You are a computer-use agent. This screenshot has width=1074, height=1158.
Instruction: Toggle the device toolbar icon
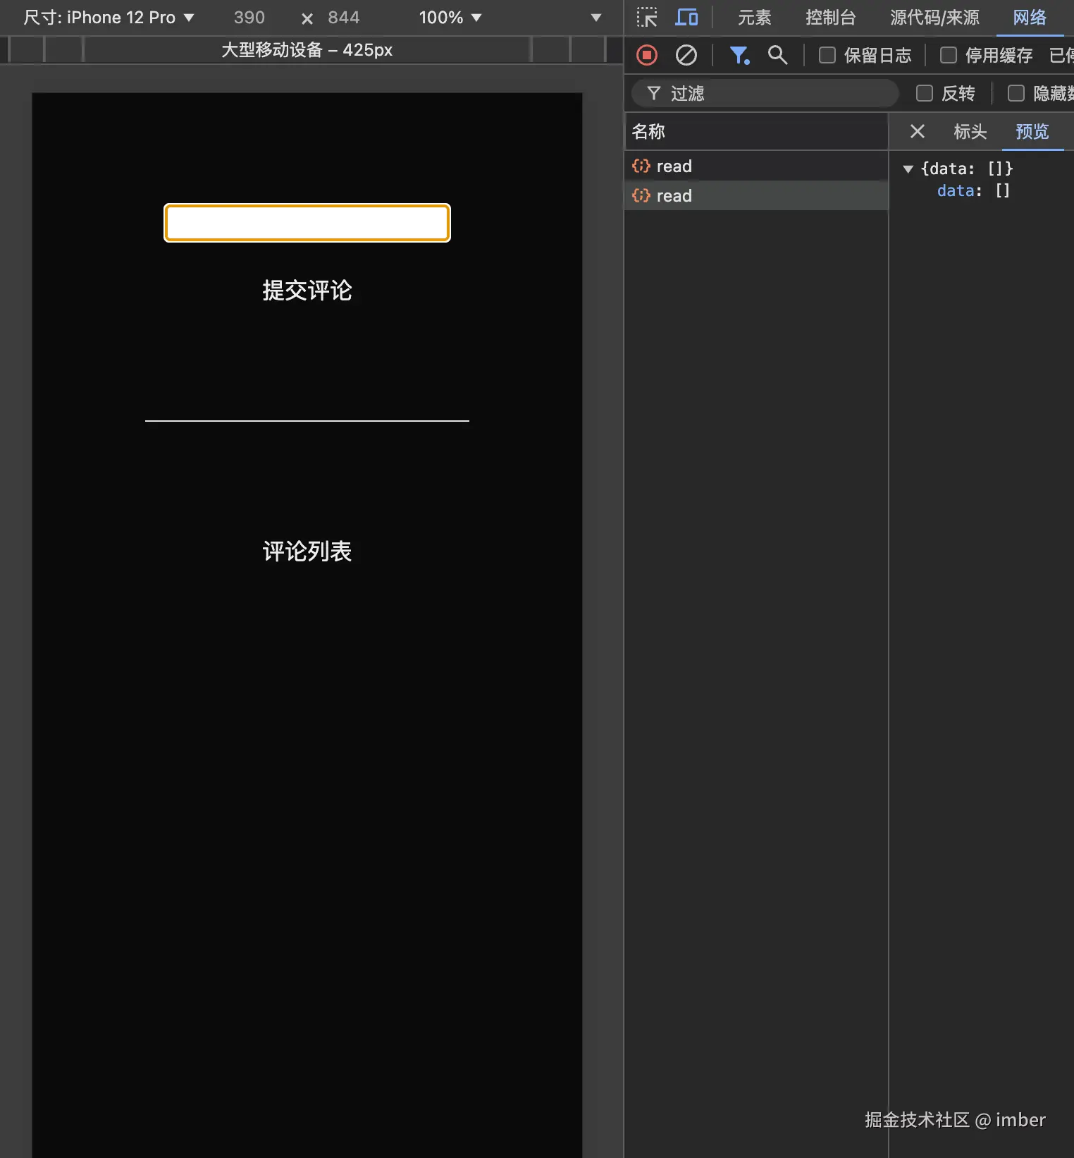(686, 17)
